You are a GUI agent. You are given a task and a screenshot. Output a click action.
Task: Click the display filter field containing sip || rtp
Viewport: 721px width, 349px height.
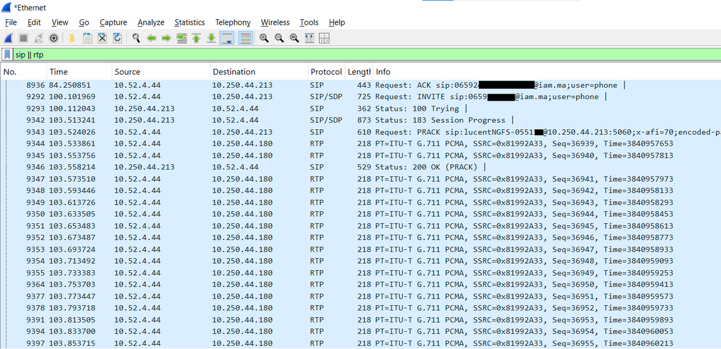click(367, 55)
